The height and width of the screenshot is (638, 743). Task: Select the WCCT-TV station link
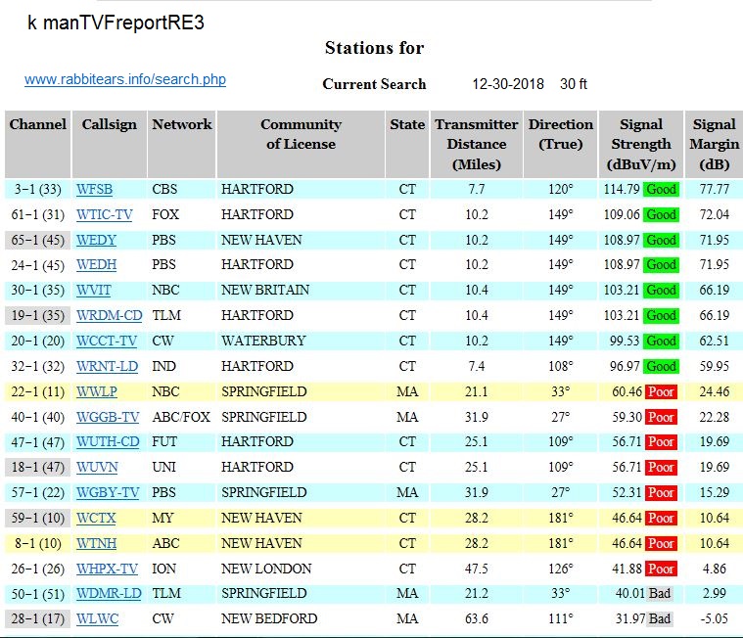click(x=107, y=341)
